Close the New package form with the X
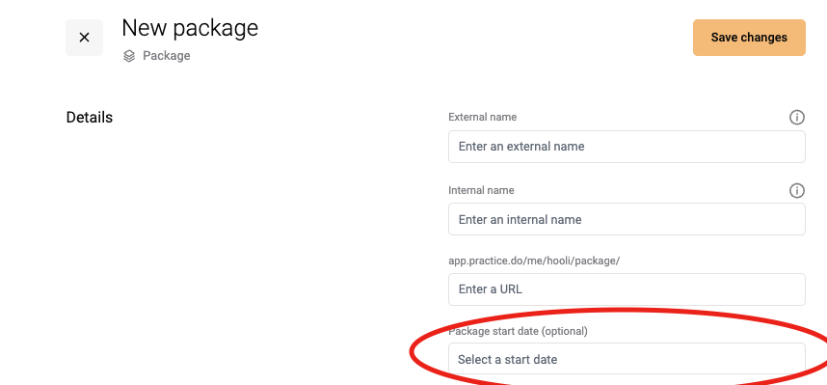Viewport: 827px width, 385px height. (x=85, y=38)
